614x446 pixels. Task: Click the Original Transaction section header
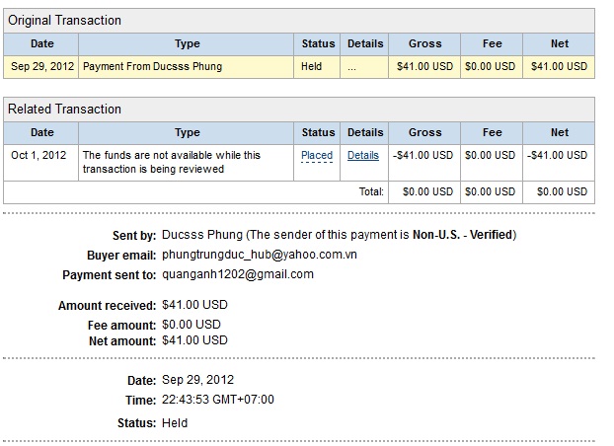pos(65,21)
